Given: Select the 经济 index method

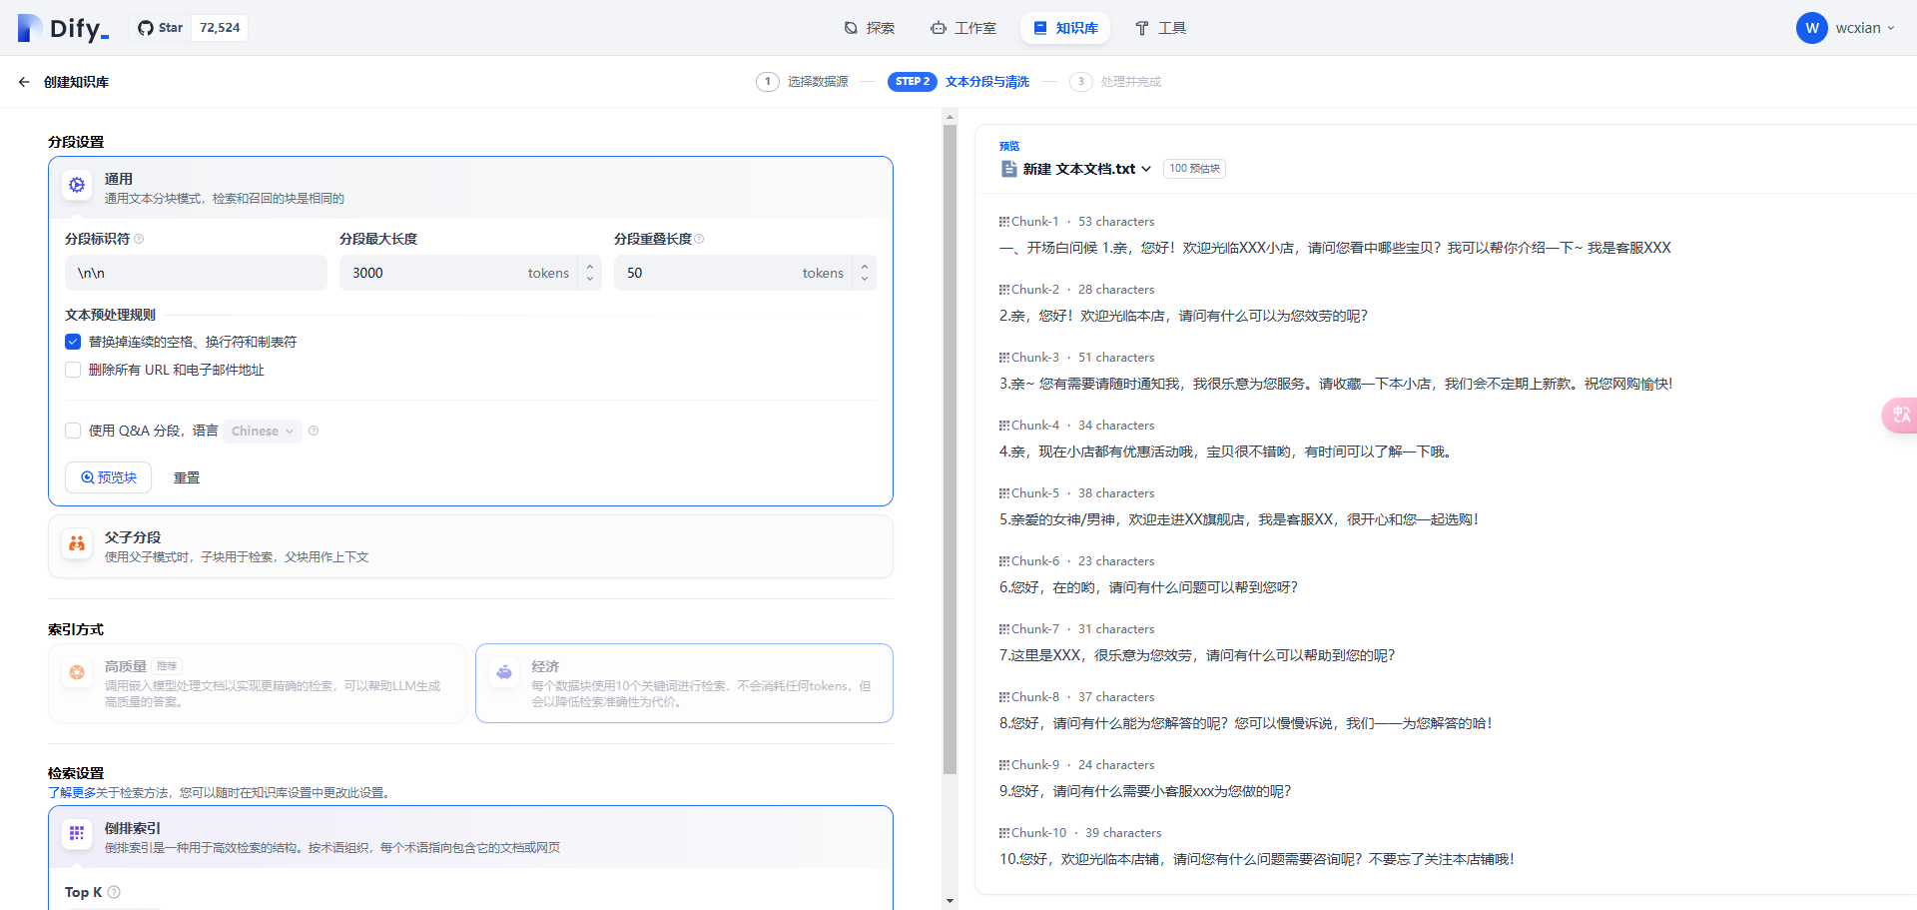Looking at the screenshot, I should (x=684, y=683).
